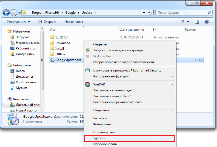
Task: Click Запуск от имени администратора
Action: click(118, 50)
